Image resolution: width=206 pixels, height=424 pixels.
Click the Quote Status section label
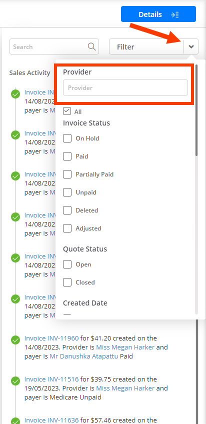coord(85,249)
